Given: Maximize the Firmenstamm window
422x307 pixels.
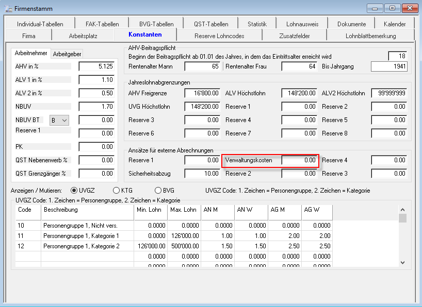Looking at the screenshot, I should coord(393,8).
